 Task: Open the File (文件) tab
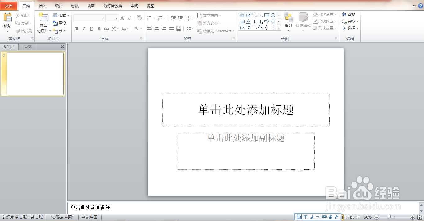pos(9,6)
